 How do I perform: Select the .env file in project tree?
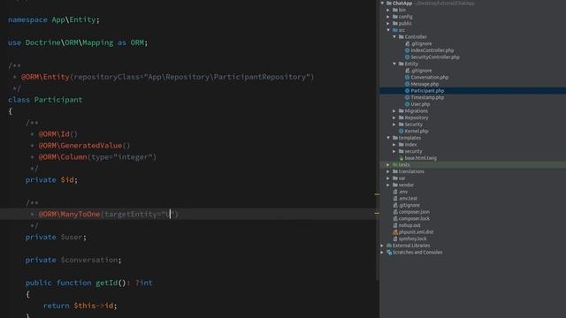[x=403, y=192]
